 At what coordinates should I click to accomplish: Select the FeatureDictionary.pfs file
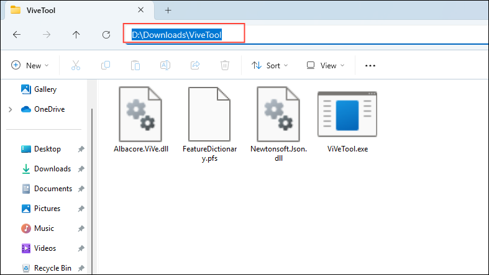209,124
